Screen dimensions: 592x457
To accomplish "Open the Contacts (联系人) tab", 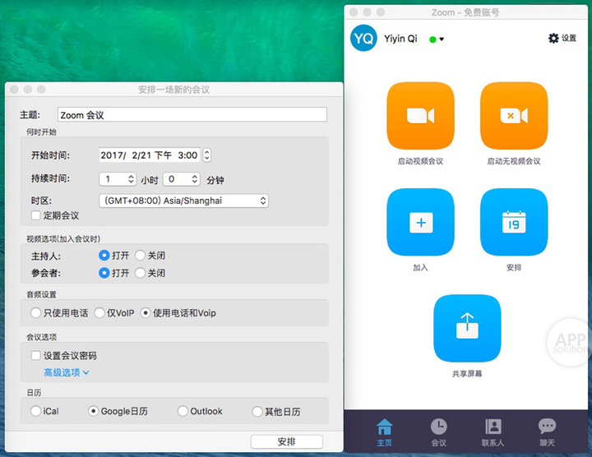I will pyautogui.click(x=493, y=432).
